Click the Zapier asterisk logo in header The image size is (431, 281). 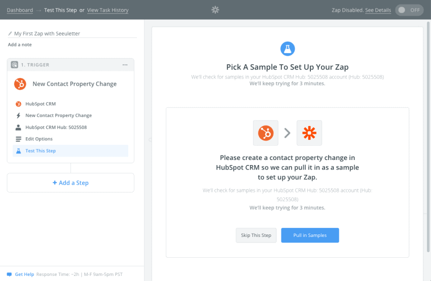coord(215,10)
